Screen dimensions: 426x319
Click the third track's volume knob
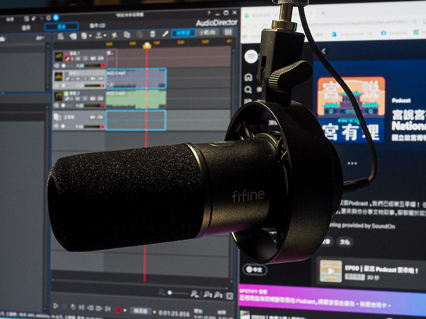(63, 106)
